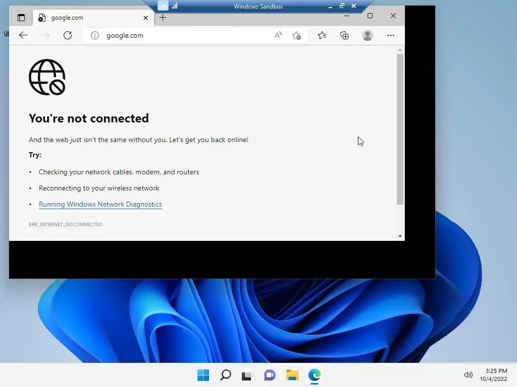
Task: Pin the Windows Sandbox connection bar
Action: coord(163,6)
